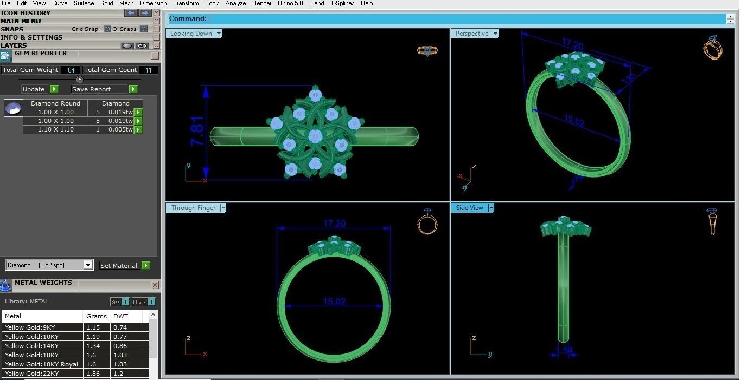The height and width of the screenshot is (380, 741).
Task: Open the Analyze menu
Action: click(x=236, y=3)
